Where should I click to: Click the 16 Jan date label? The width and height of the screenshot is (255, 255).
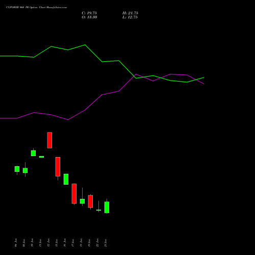pyautogui.click(x=65, y=243)
